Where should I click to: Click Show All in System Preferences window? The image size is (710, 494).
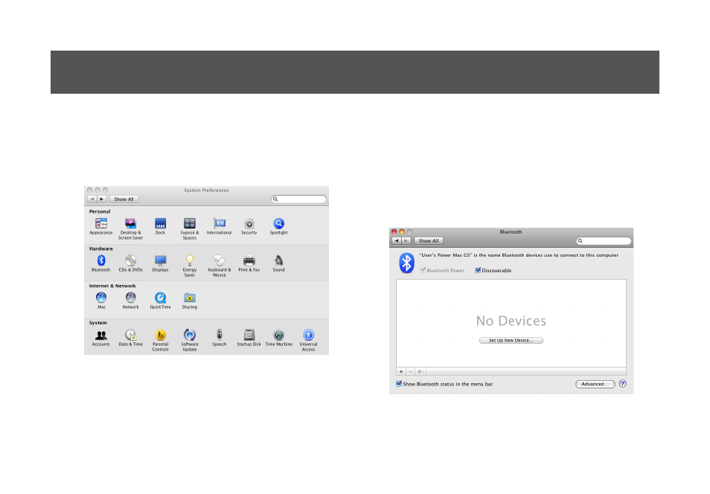point(124,199)
